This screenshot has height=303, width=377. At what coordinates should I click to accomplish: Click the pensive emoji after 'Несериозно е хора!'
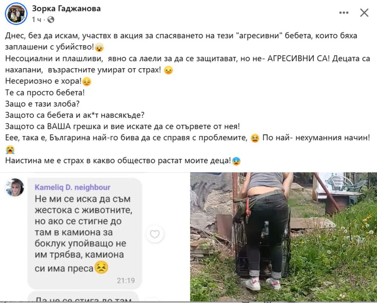pos(87,82)
